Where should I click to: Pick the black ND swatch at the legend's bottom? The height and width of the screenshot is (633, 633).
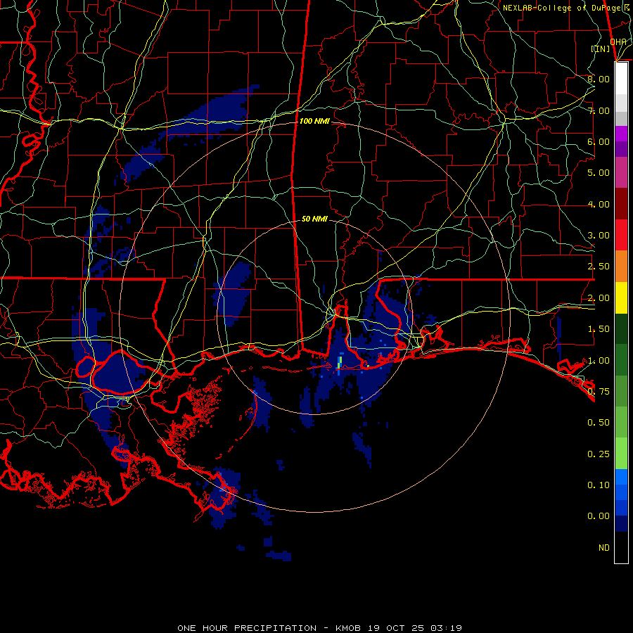click(621, 547)
